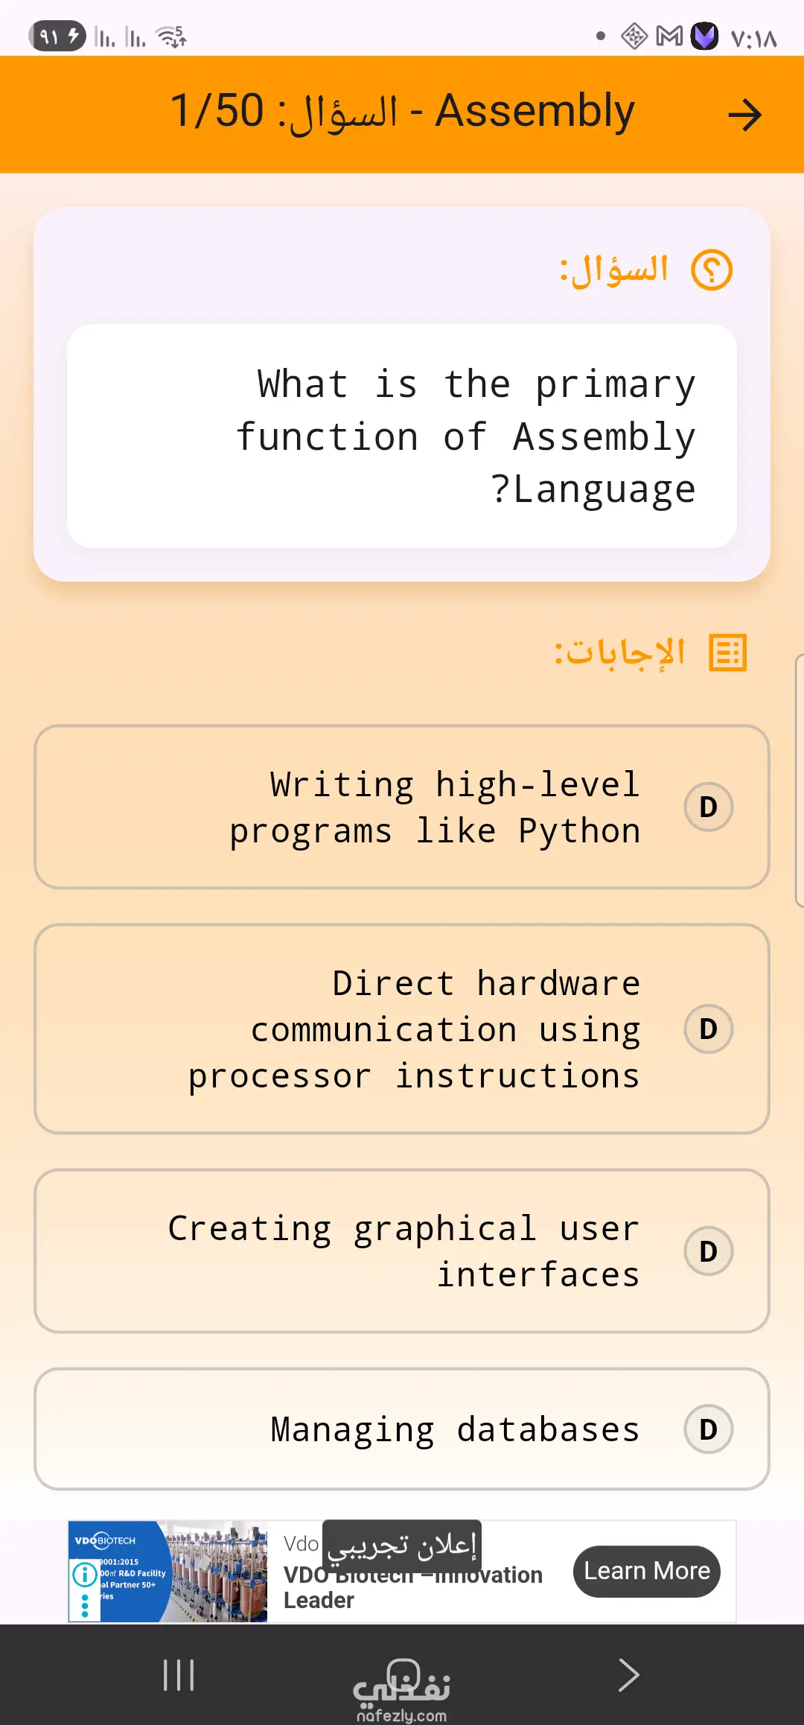804x1725 pixels.
Task: Tap the Wi-Fi status icon
Action: point(170,36)
